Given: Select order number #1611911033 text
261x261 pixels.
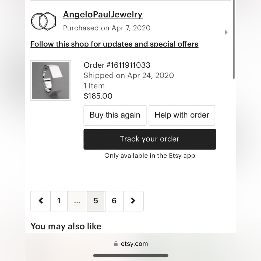Looking at the screenshot, I should coord(117,65).
